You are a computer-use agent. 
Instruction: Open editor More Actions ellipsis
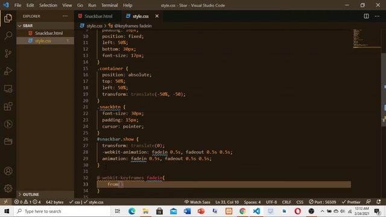(x=377, y=16)
